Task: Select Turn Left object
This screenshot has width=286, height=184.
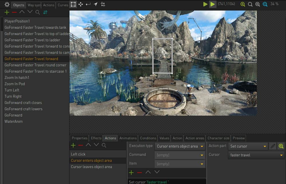Action: pos(36,90)
